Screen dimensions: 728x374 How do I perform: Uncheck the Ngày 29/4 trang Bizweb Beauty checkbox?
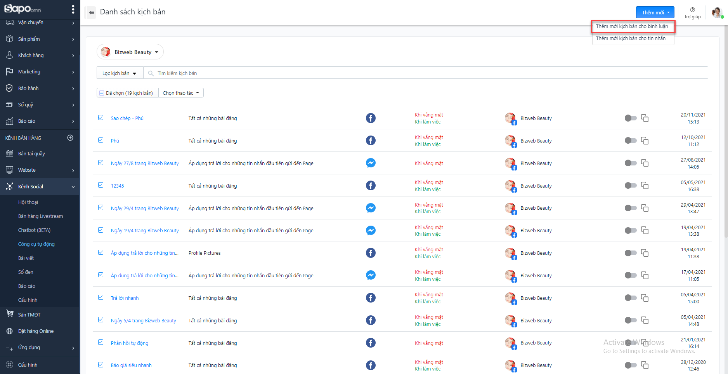pos(101,208)
